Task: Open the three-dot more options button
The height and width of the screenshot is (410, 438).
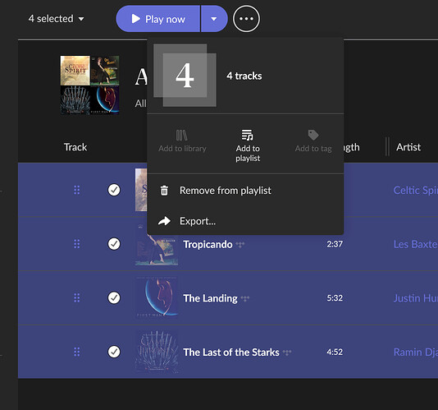Action: click(246, 19)
